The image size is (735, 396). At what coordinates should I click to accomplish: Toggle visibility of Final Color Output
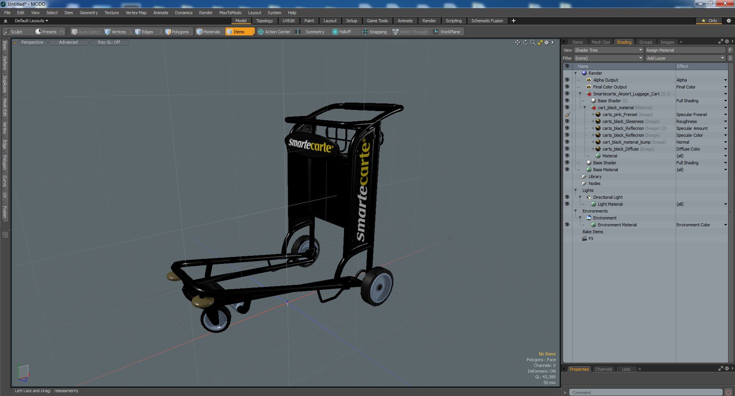click(567, 87)
